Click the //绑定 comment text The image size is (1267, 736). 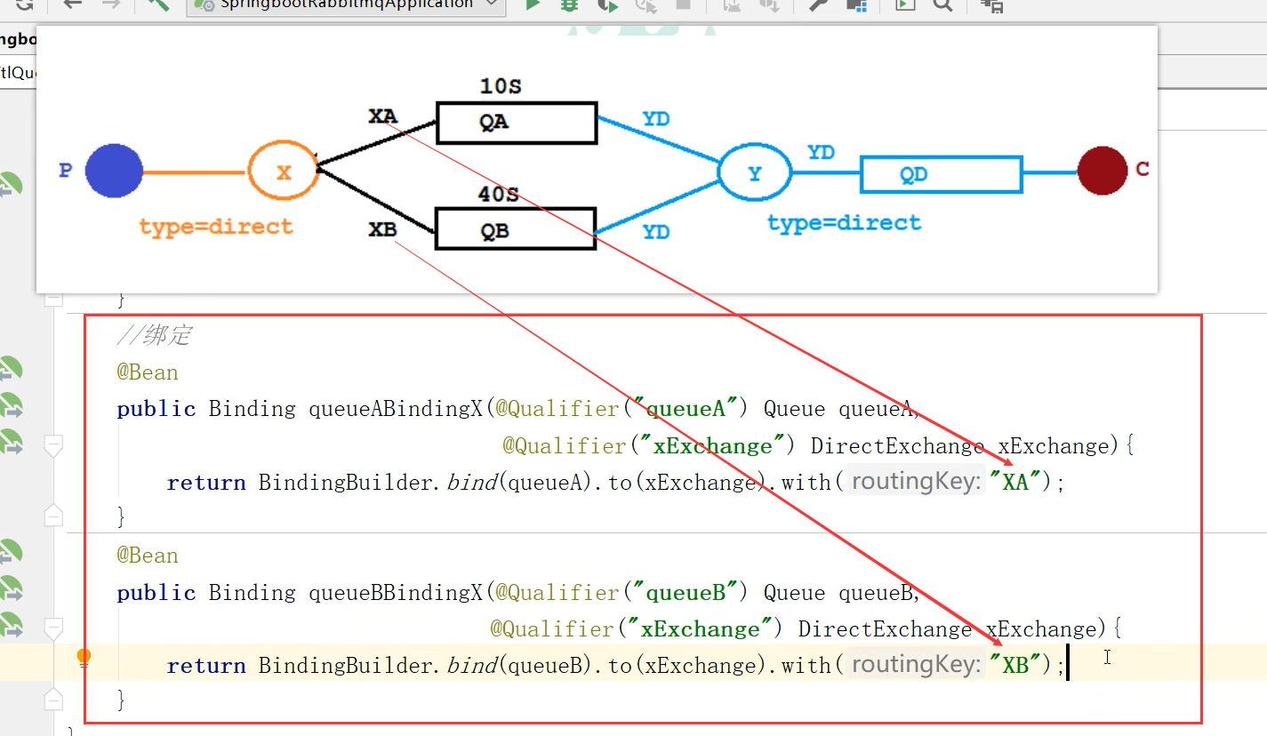coord(154,336)
